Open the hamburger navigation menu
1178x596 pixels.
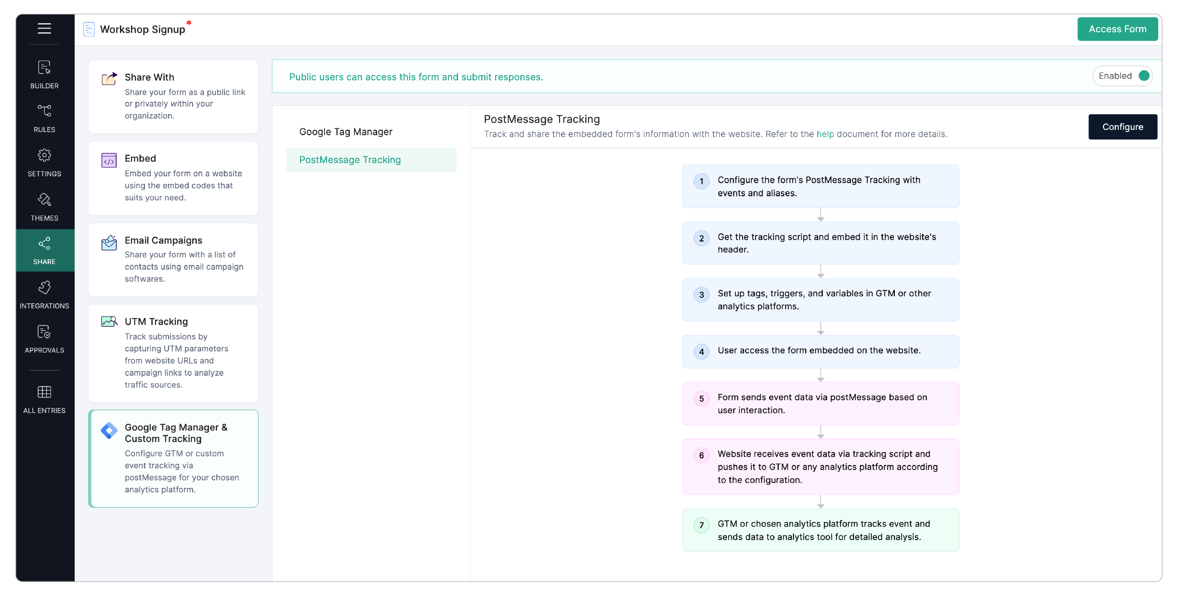[44, 28]
